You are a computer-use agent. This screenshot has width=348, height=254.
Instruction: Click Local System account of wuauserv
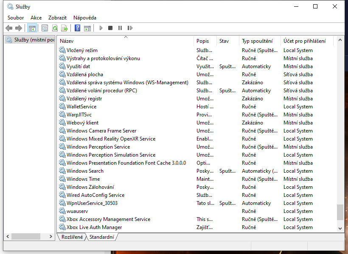[298, 211]
